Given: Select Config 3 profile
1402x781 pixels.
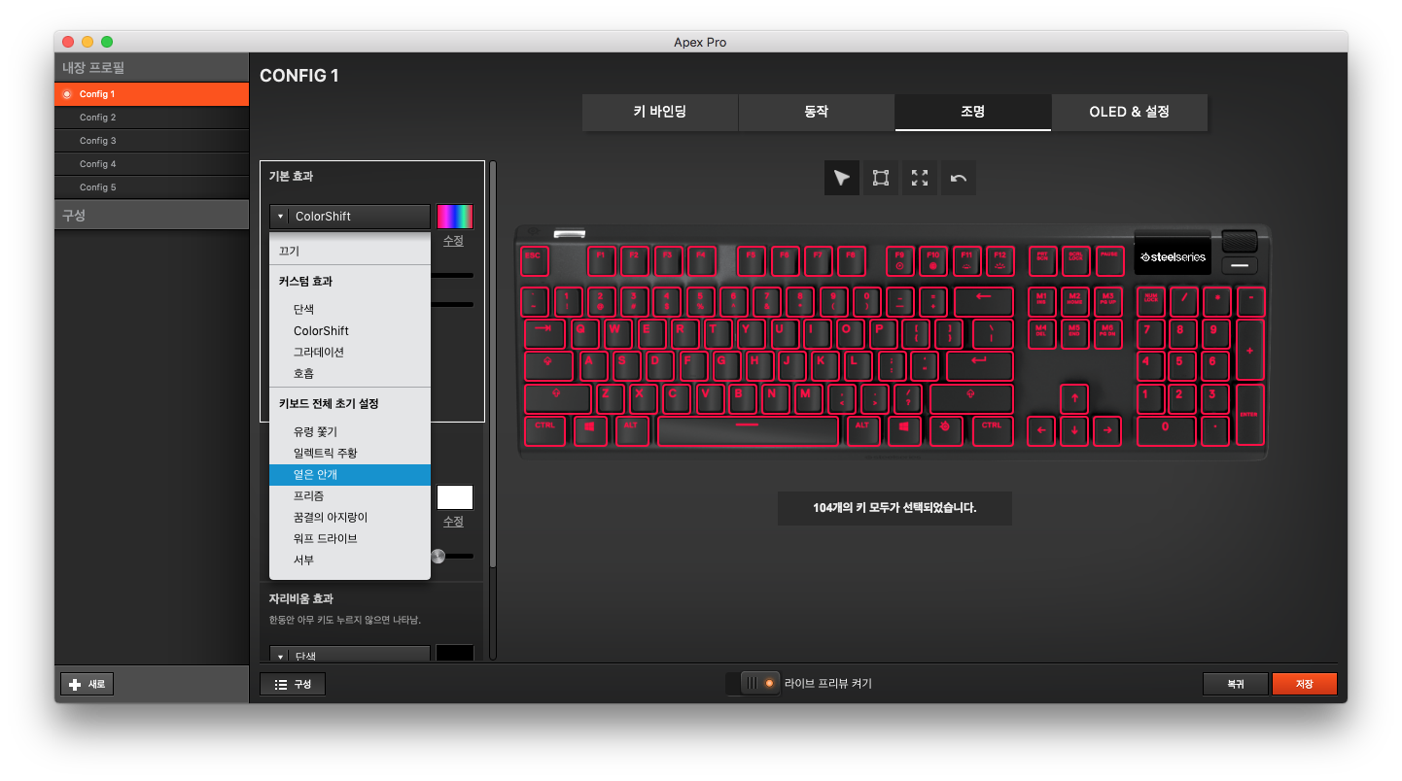Looking at the screenshot, I should click(x=152, y=141).
